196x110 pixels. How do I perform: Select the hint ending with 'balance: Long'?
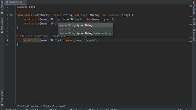[85, 33]
